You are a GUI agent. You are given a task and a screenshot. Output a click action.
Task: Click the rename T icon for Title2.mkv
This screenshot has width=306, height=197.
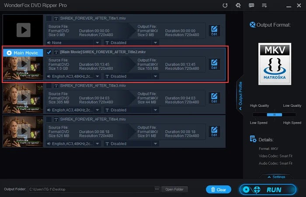pyautogui.click(x=56, y=52)
